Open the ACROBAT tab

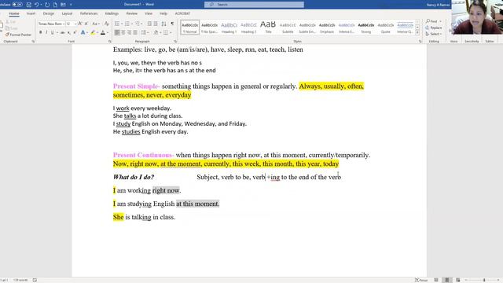pyautogui.click(x=182, y=13)
